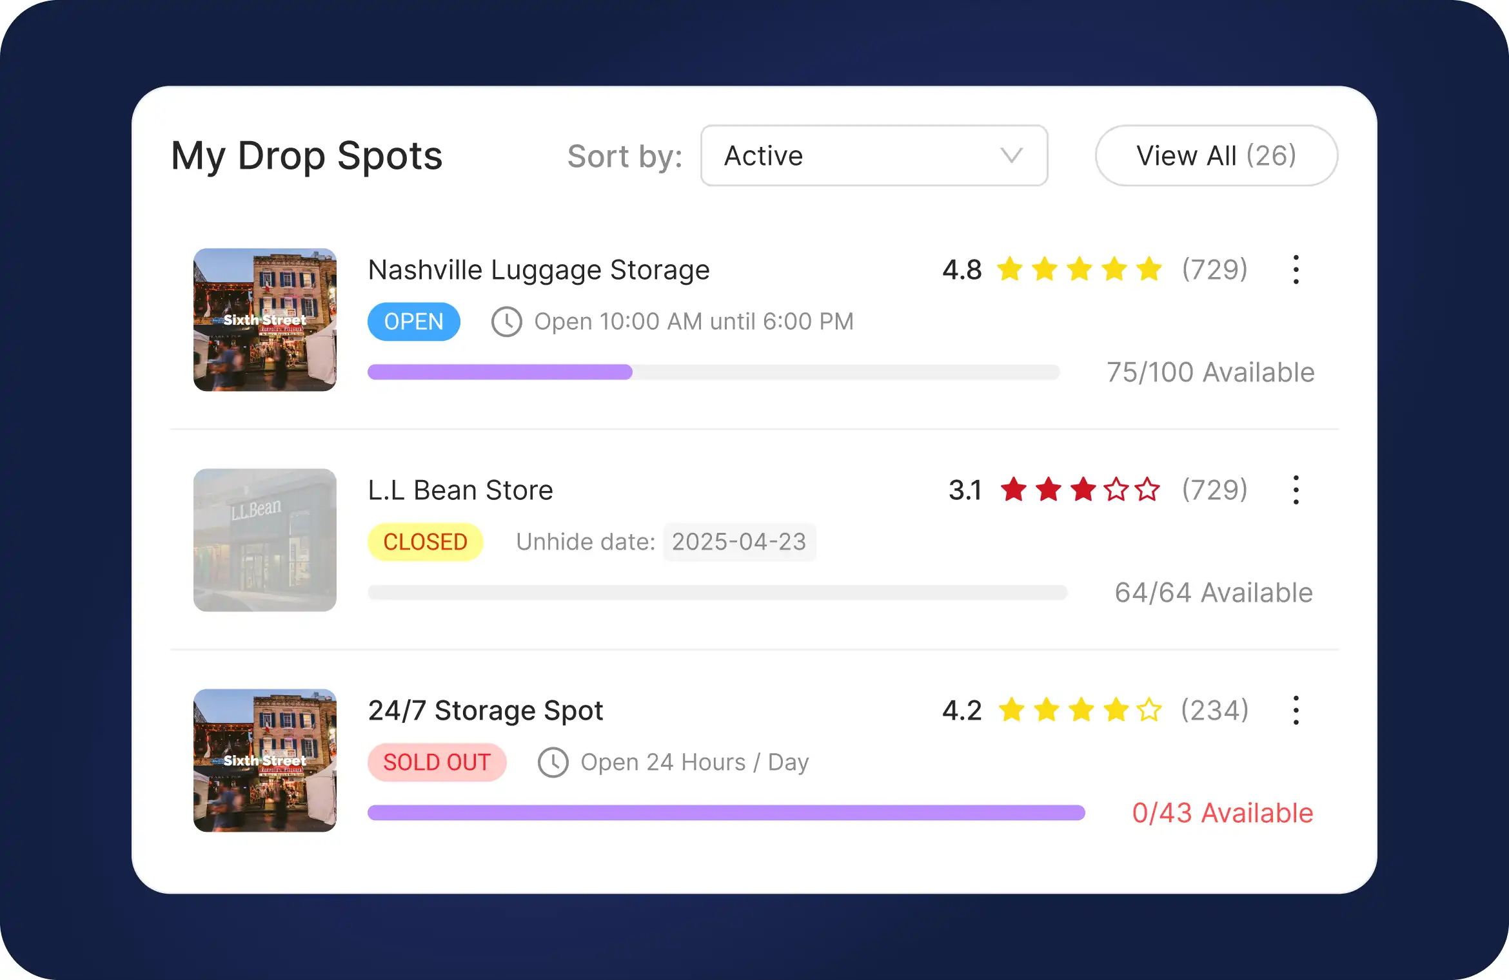Click the yellow CLOSED status badge
The image size is (1509, 980).
[426, 542]
